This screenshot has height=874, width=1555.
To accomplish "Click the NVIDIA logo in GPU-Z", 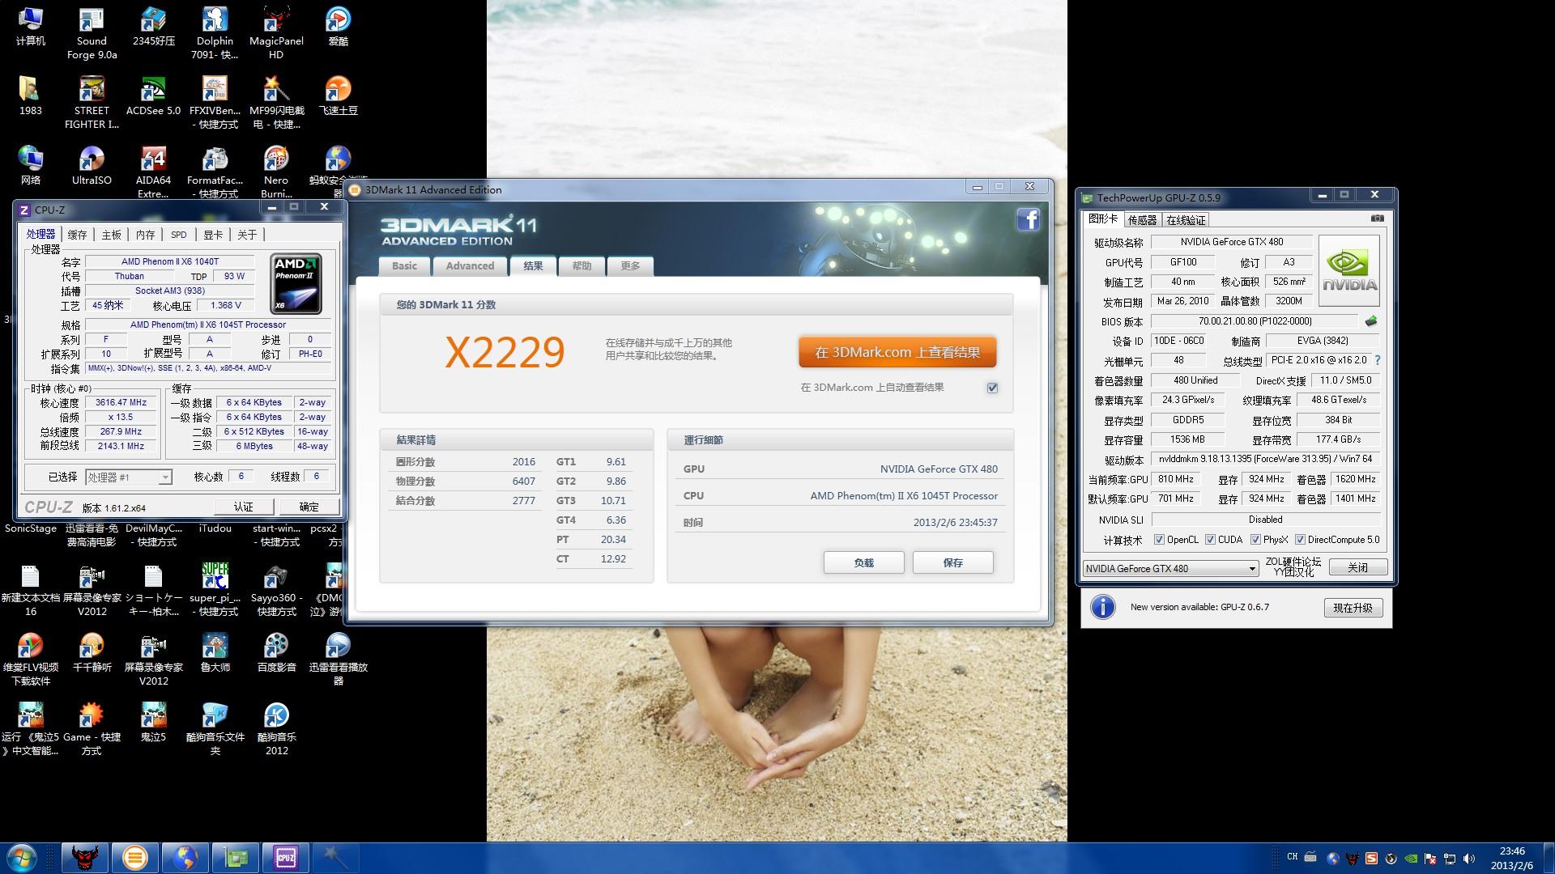I will click(1348, 271).
